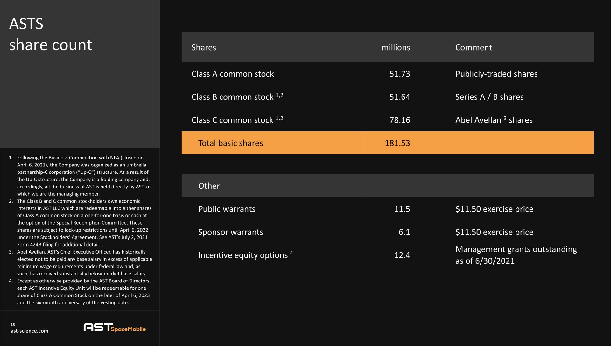Select the 'Public warrants' label
Image resolution: width=611 pixels, height=346 pixels.
point(227,209)
